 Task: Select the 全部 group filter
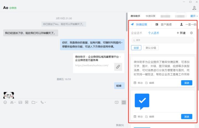(136, 48)
